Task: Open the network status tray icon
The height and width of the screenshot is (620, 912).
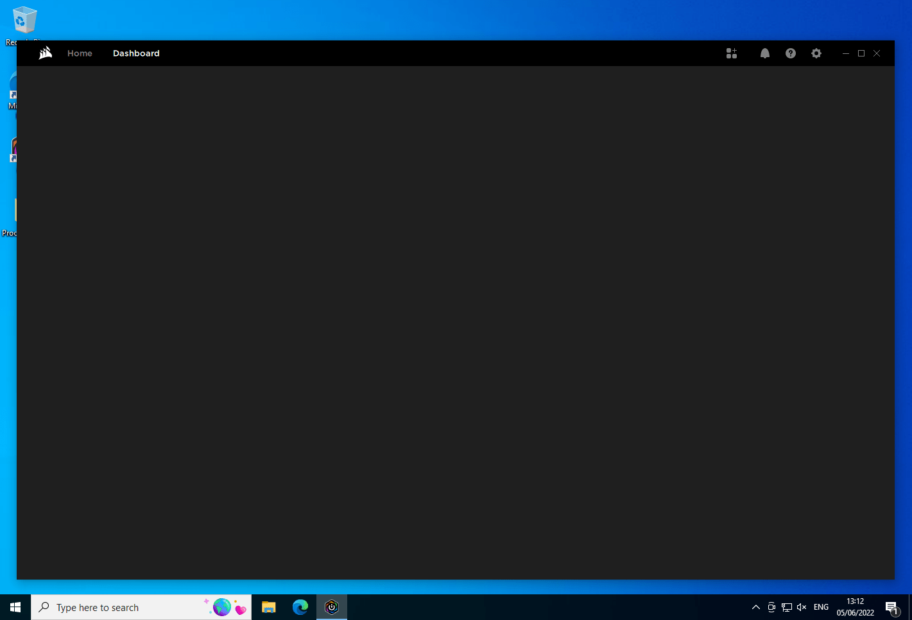Action: click(787, 607)
